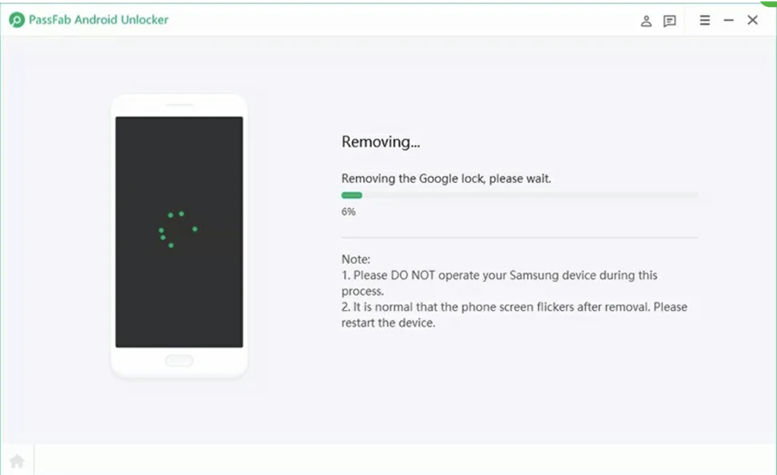
Task: Click the gray unfilled part of the progress bar
Action: pyautogui.click(x=531, y=195)
